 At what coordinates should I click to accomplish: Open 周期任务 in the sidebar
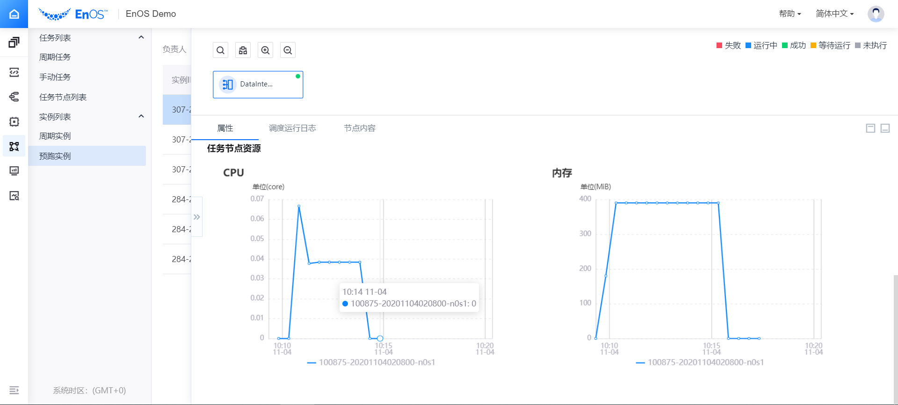(55, 57)
